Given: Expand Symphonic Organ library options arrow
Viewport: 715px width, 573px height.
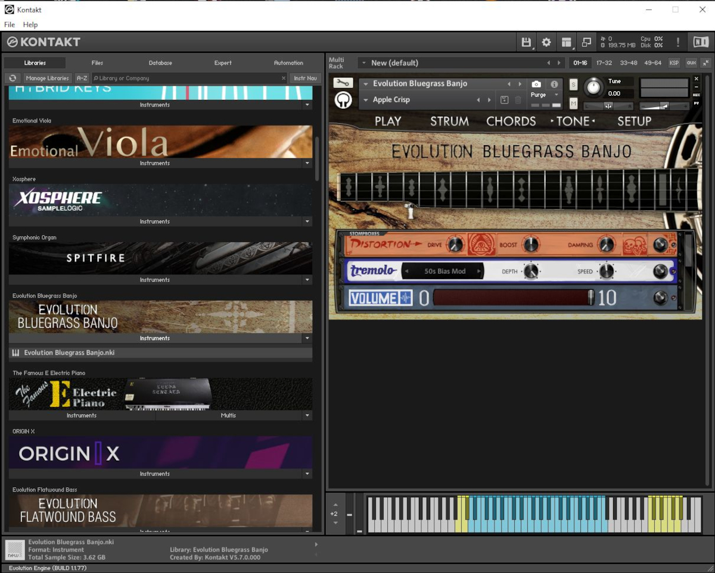Looking at the screenshot, I should click(x=307, y=280).
